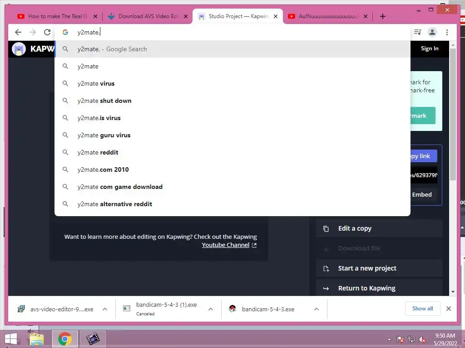
Task: Click the Kapwing cat logo
Action: coord(19,49)
